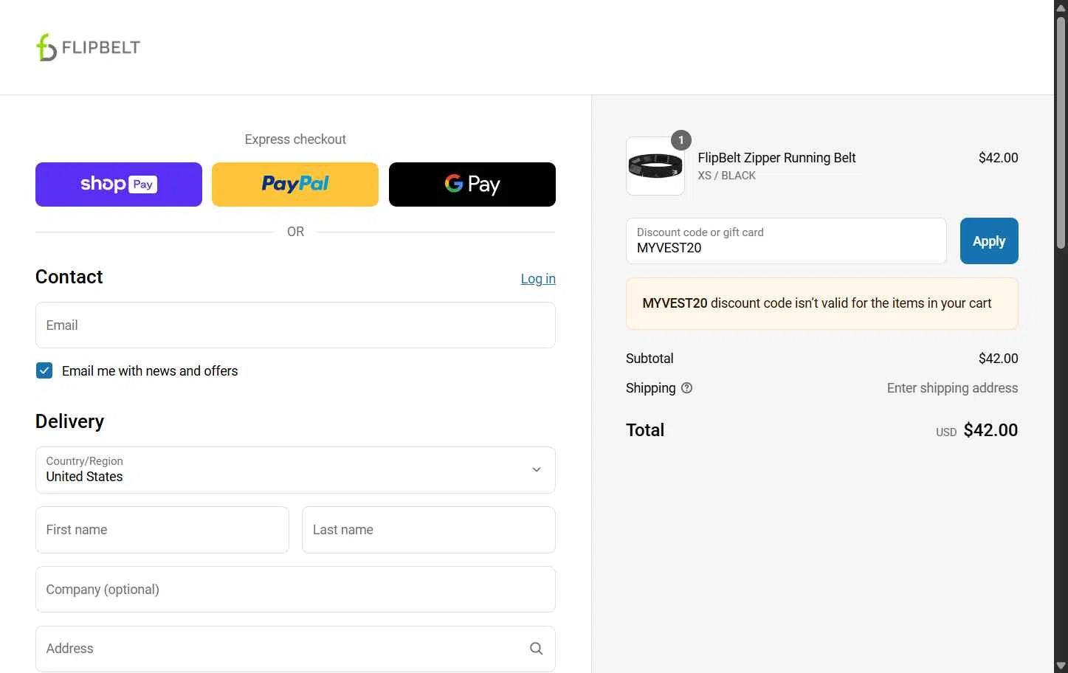Click the Last name field

click(429, 530)
